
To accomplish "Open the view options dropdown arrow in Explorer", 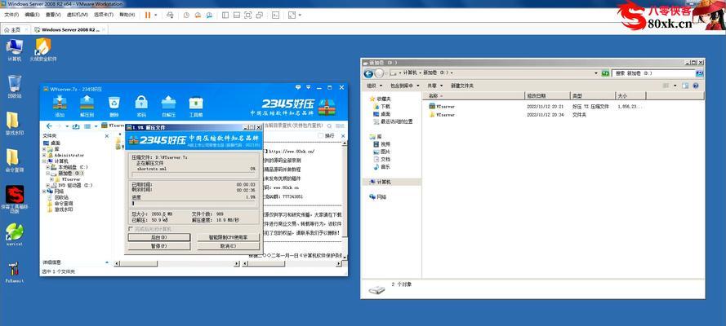I will point(675,86).
